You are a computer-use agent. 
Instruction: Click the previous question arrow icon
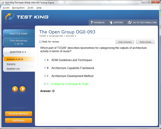pos(15,89)
